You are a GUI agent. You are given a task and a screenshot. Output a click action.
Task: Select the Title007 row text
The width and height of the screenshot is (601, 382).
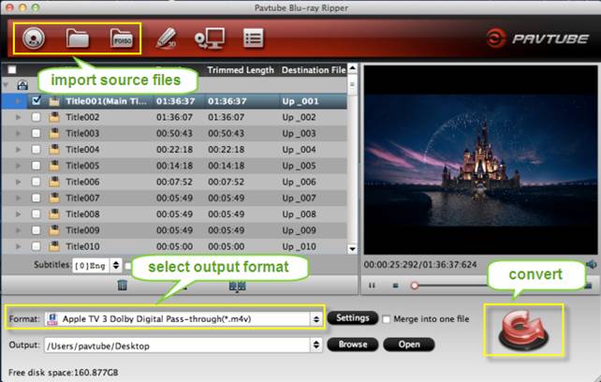pyautogui.click(x=82, y=198)
